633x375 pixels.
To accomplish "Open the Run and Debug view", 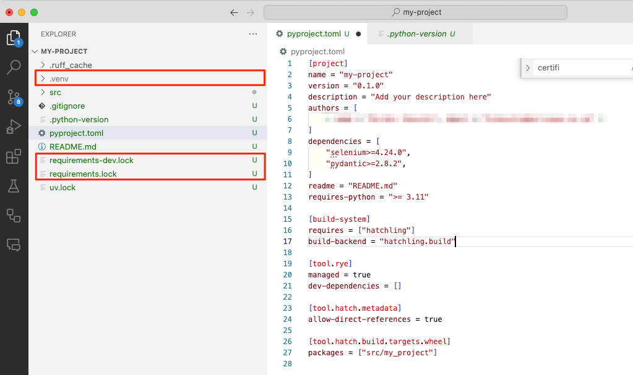I will click(x=14, y=127).
